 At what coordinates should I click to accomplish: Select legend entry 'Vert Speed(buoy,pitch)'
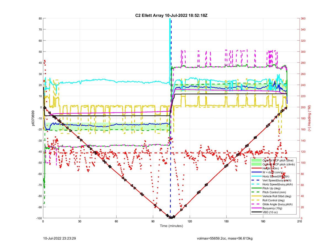272,180
